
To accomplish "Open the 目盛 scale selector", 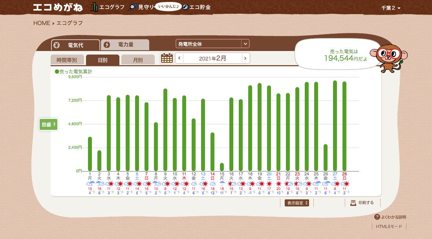I will (48, 124).
